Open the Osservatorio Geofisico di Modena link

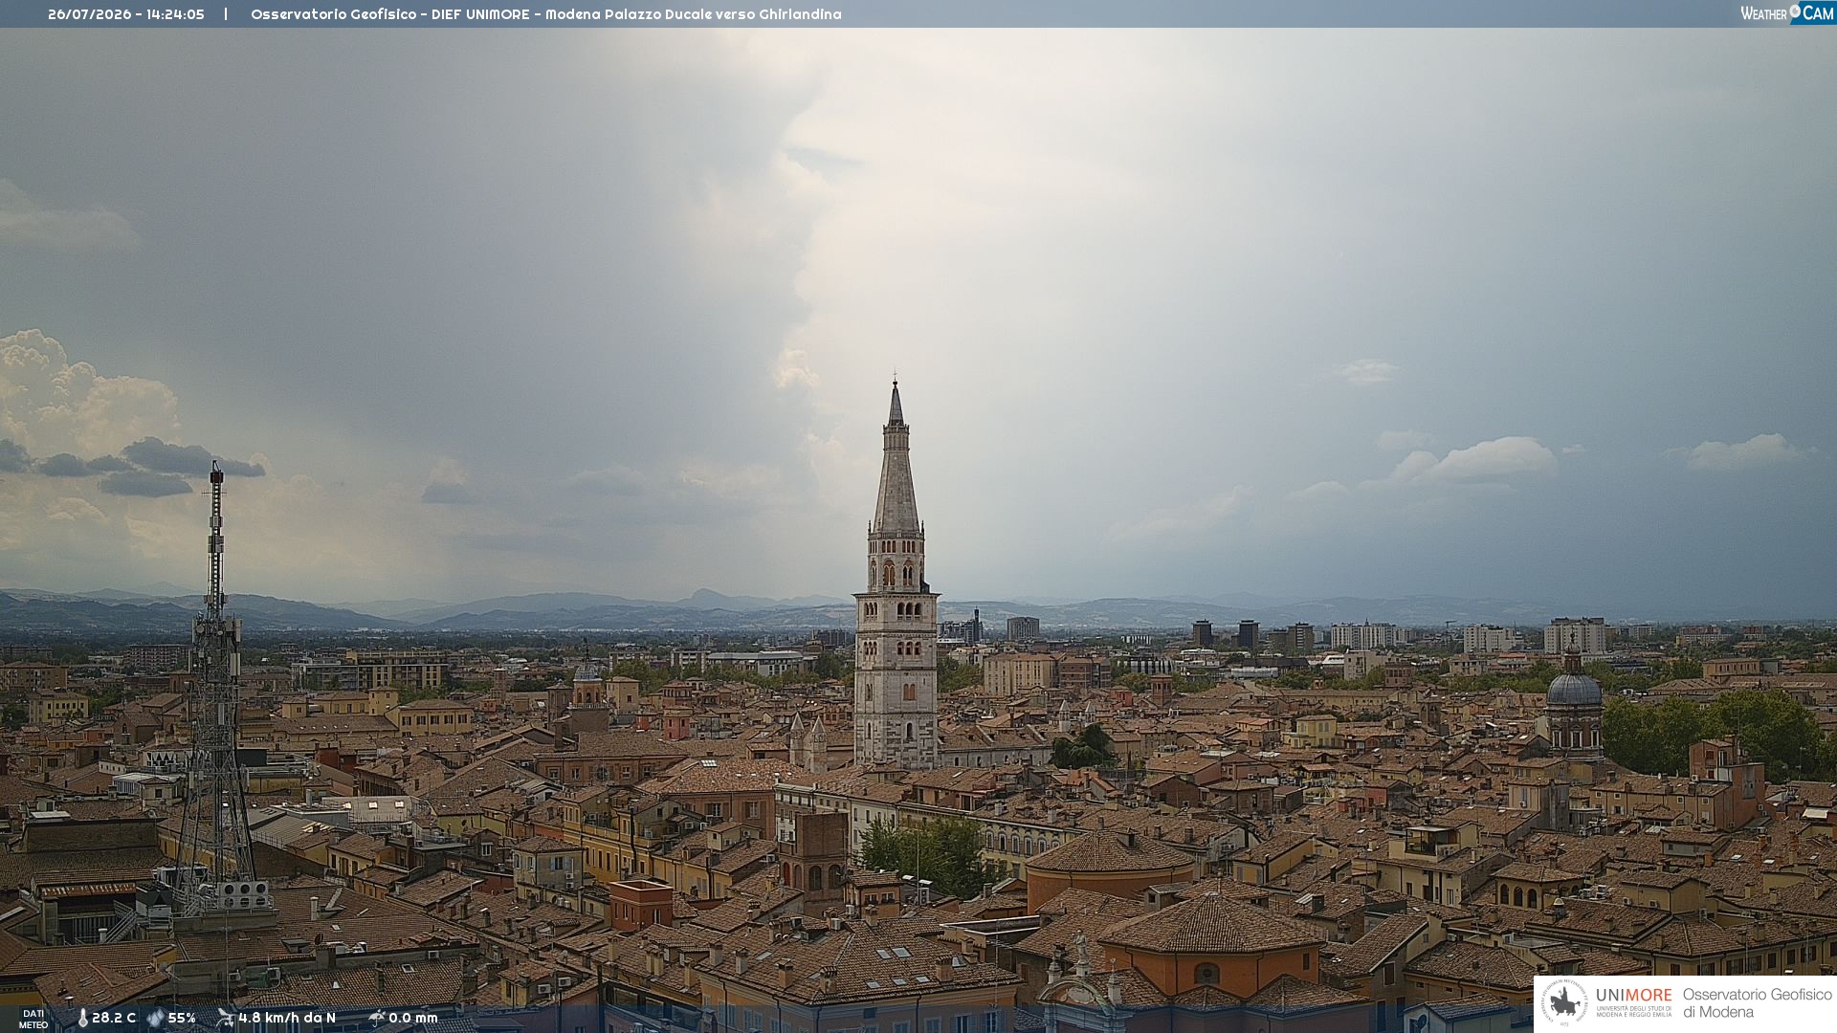(x=1757, y=1003)
